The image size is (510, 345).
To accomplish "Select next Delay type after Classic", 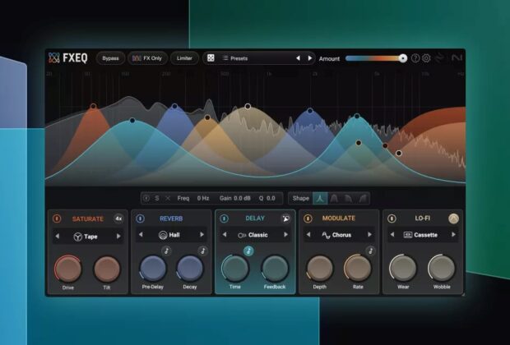I will point(286,235).
